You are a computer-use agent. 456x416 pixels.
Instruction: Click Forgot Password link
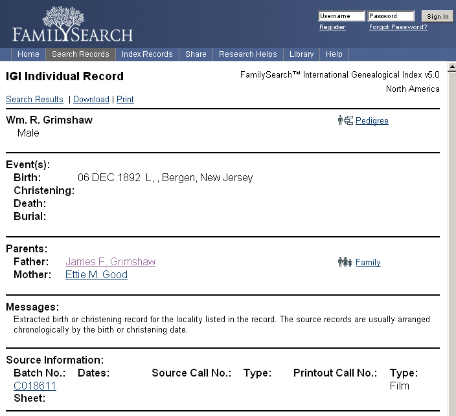[x=398, y=27]
